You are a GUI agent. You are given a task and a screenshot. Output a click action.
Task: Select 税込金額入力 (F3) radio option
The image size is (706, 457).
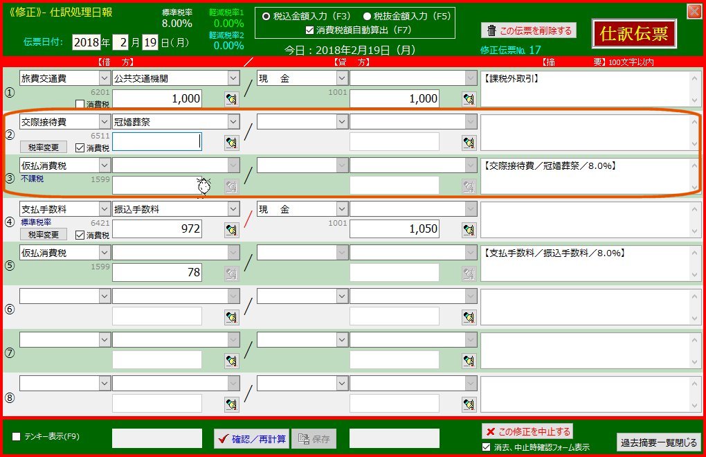tap(265, 16)
